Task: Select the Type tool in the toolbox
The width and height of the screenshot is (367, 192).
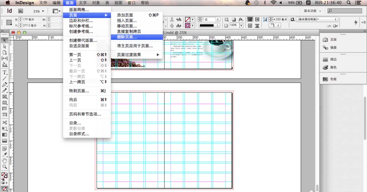Action: point(5,72)
